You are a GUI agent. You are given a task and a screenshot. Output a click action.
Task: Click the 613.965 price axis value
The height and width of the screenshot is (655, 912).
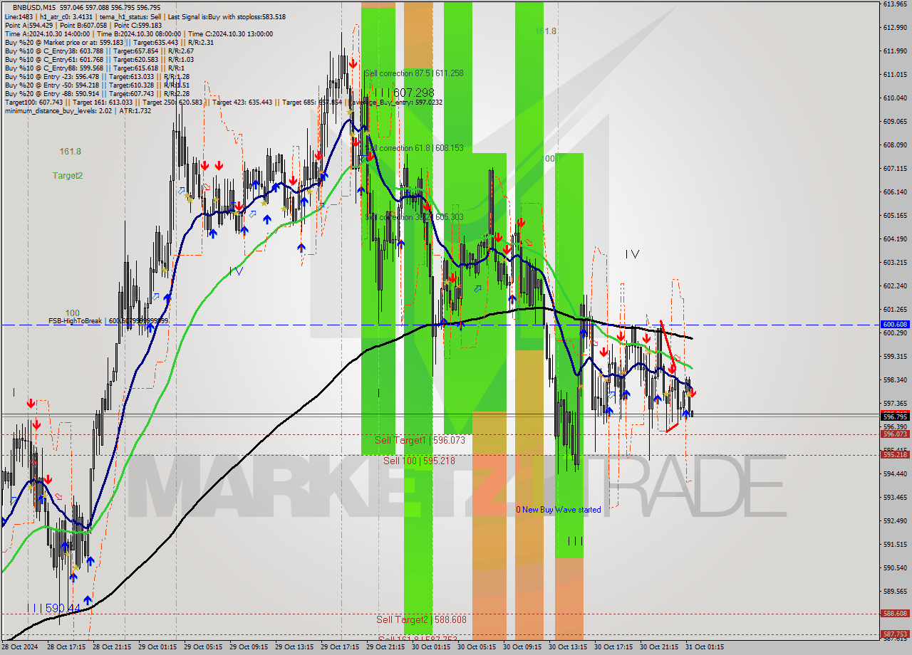(x=896, y=4)
